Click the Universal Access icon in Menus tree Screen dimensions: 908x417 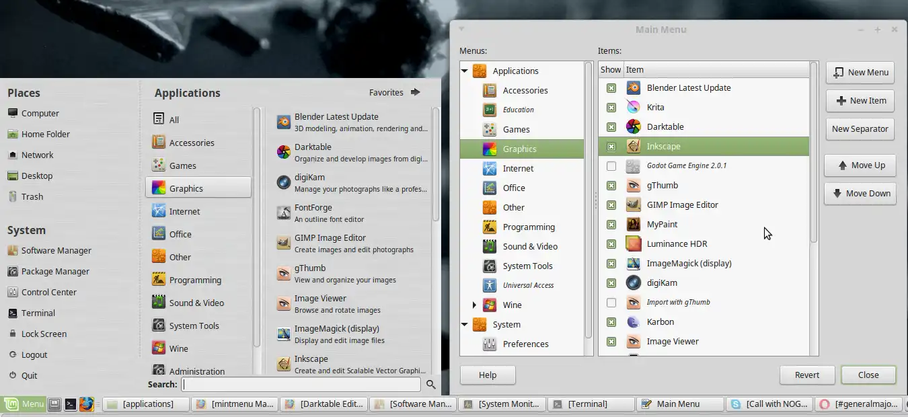(x=490, y=285)
